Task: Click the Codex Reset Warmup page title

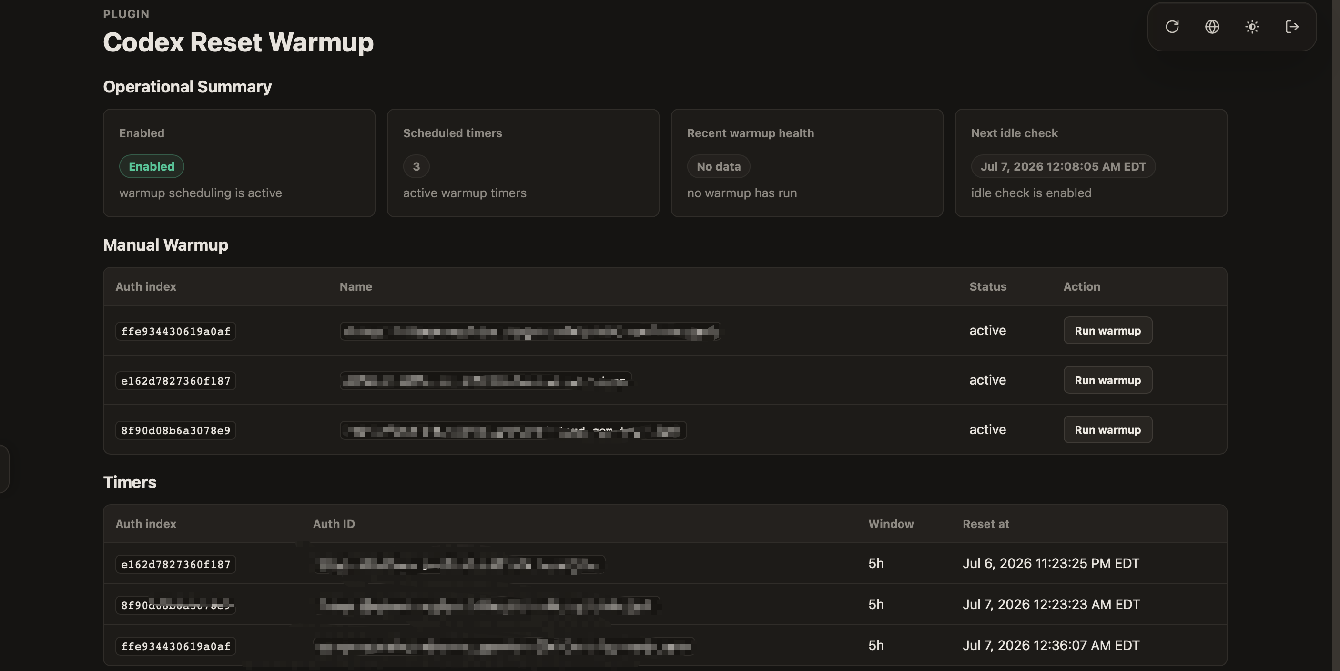Action: coord(238,42)
